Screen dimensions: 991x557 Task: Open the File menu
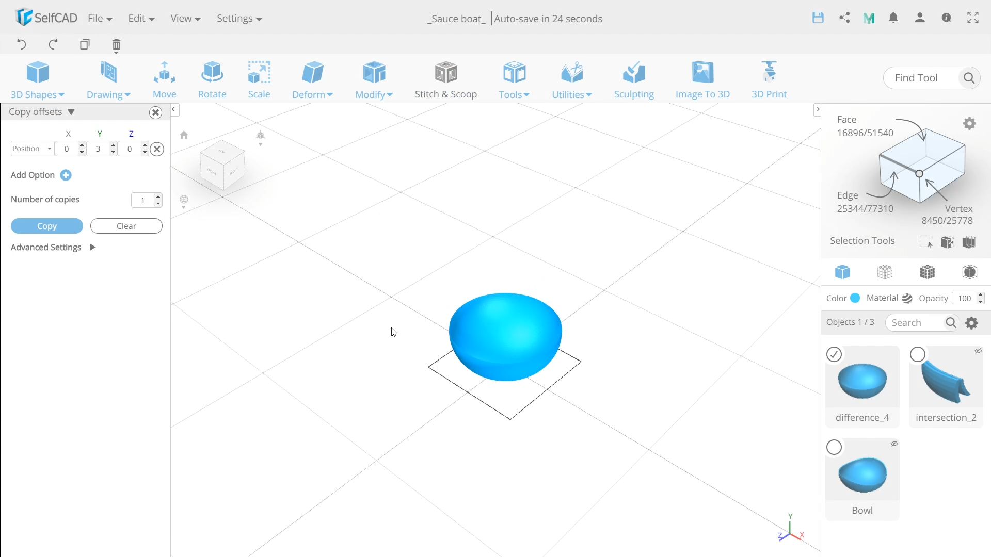coord(100,18)
